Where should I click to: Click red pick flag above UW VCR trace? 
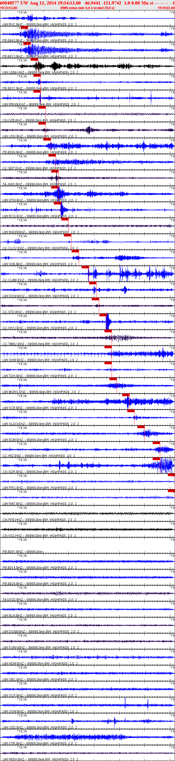click(126, 395)
